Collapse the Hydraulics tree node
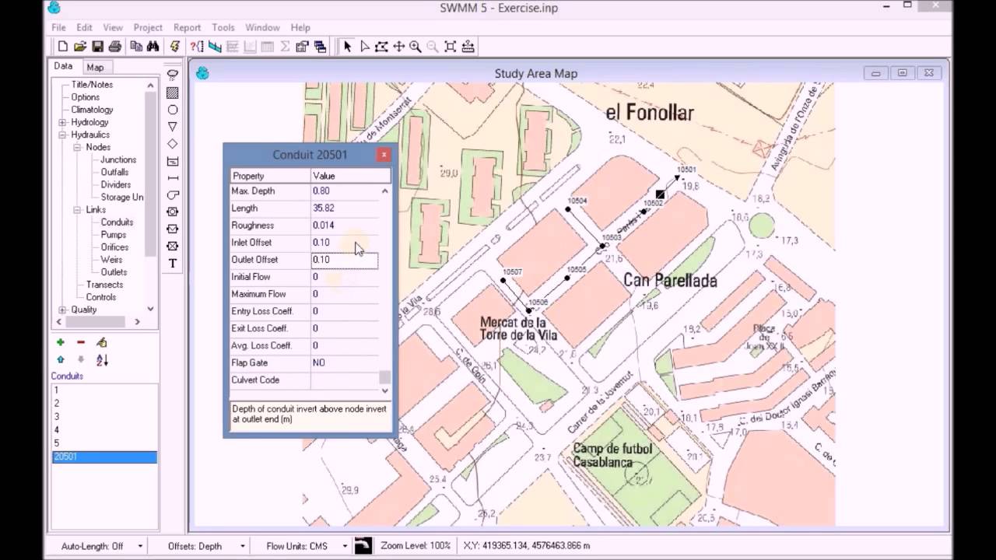Image resolution: width=996 pixels, height=560 pixels. coord(62,135)
